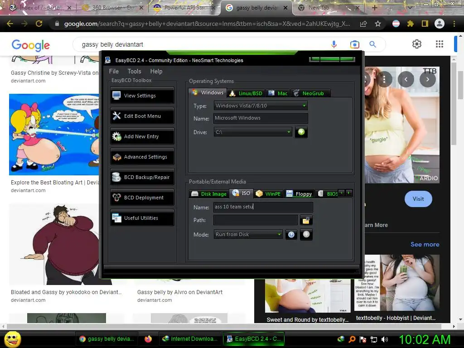
Task: Open Chrome profile avatar
Action: (x=440, y=24)
